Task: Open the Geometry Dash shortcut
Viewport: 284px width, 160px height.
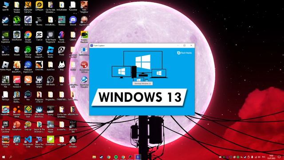Action: [x=28, y=112]
